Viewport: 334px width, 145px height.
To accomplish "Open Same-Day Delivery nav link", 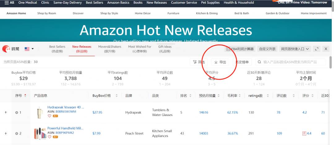I will (x=67, y=2).
